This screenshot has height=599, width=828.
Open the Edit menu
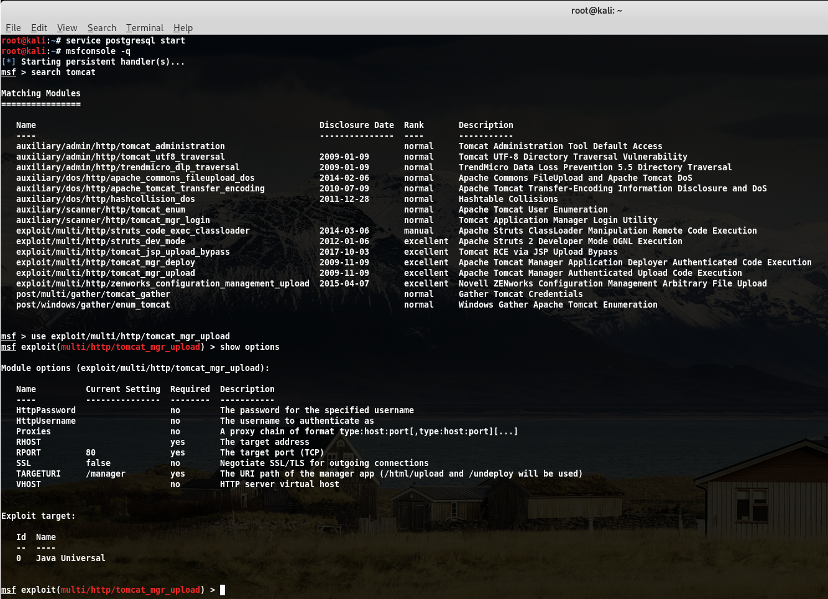(39, 28)
